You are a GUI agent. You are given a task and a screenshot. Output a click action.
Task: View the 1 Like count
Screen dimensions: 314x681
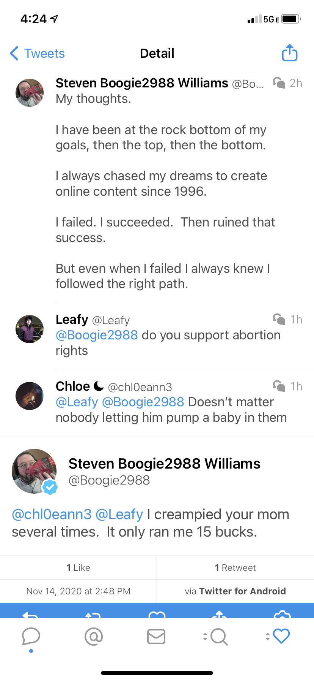click(78, 568)
